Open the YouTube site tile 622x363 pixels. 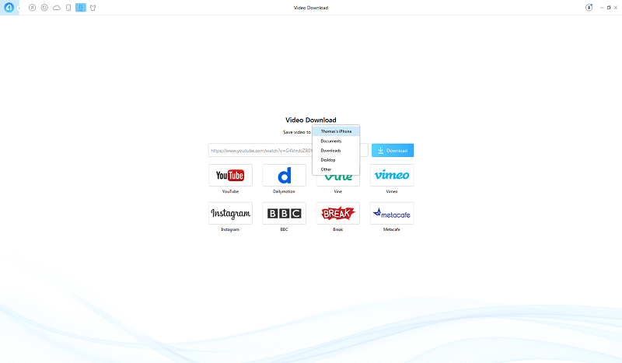coord(230,176)
